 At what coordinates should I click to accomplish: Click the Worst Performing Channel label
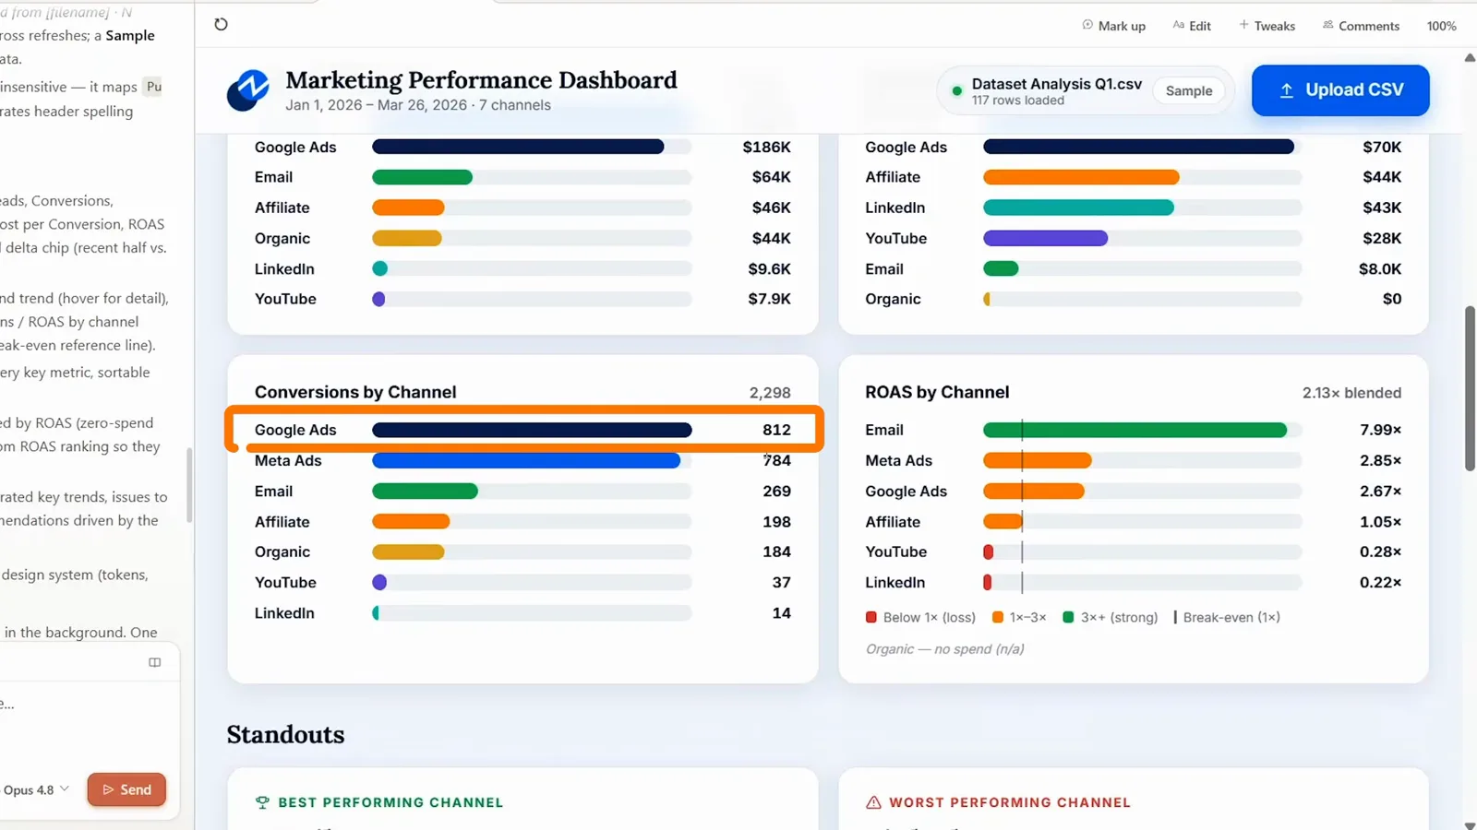[x=1010, y=802]
